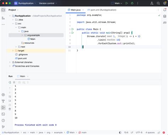This screenshot has height=135, width=168.
Task: Rerun Main in the Run panel
Action: pyautogui.click(x=10, y=82)
